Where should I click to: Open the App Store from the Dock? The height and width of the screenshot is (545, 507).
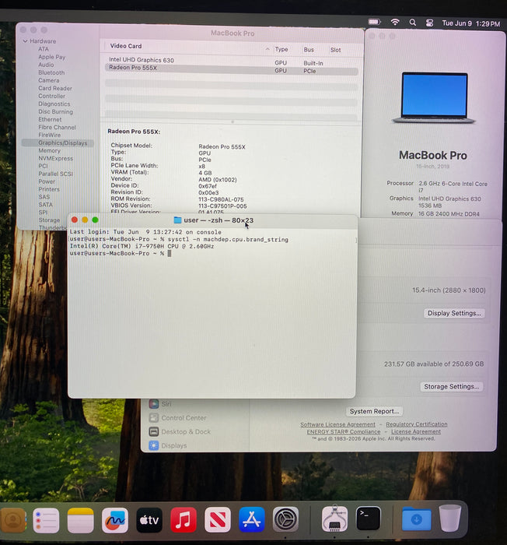point(252,520)
